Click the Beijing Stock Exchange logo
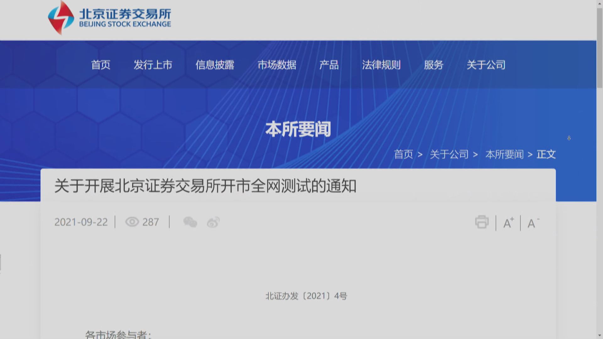The image size is (603, 339). click(x=109, y=18)
